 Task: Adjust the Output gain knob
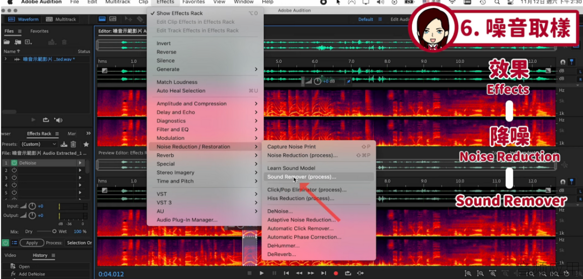(x=32, y=215)
